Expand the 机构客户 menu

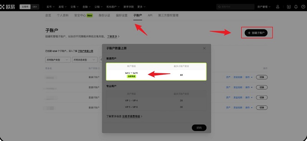113,7
